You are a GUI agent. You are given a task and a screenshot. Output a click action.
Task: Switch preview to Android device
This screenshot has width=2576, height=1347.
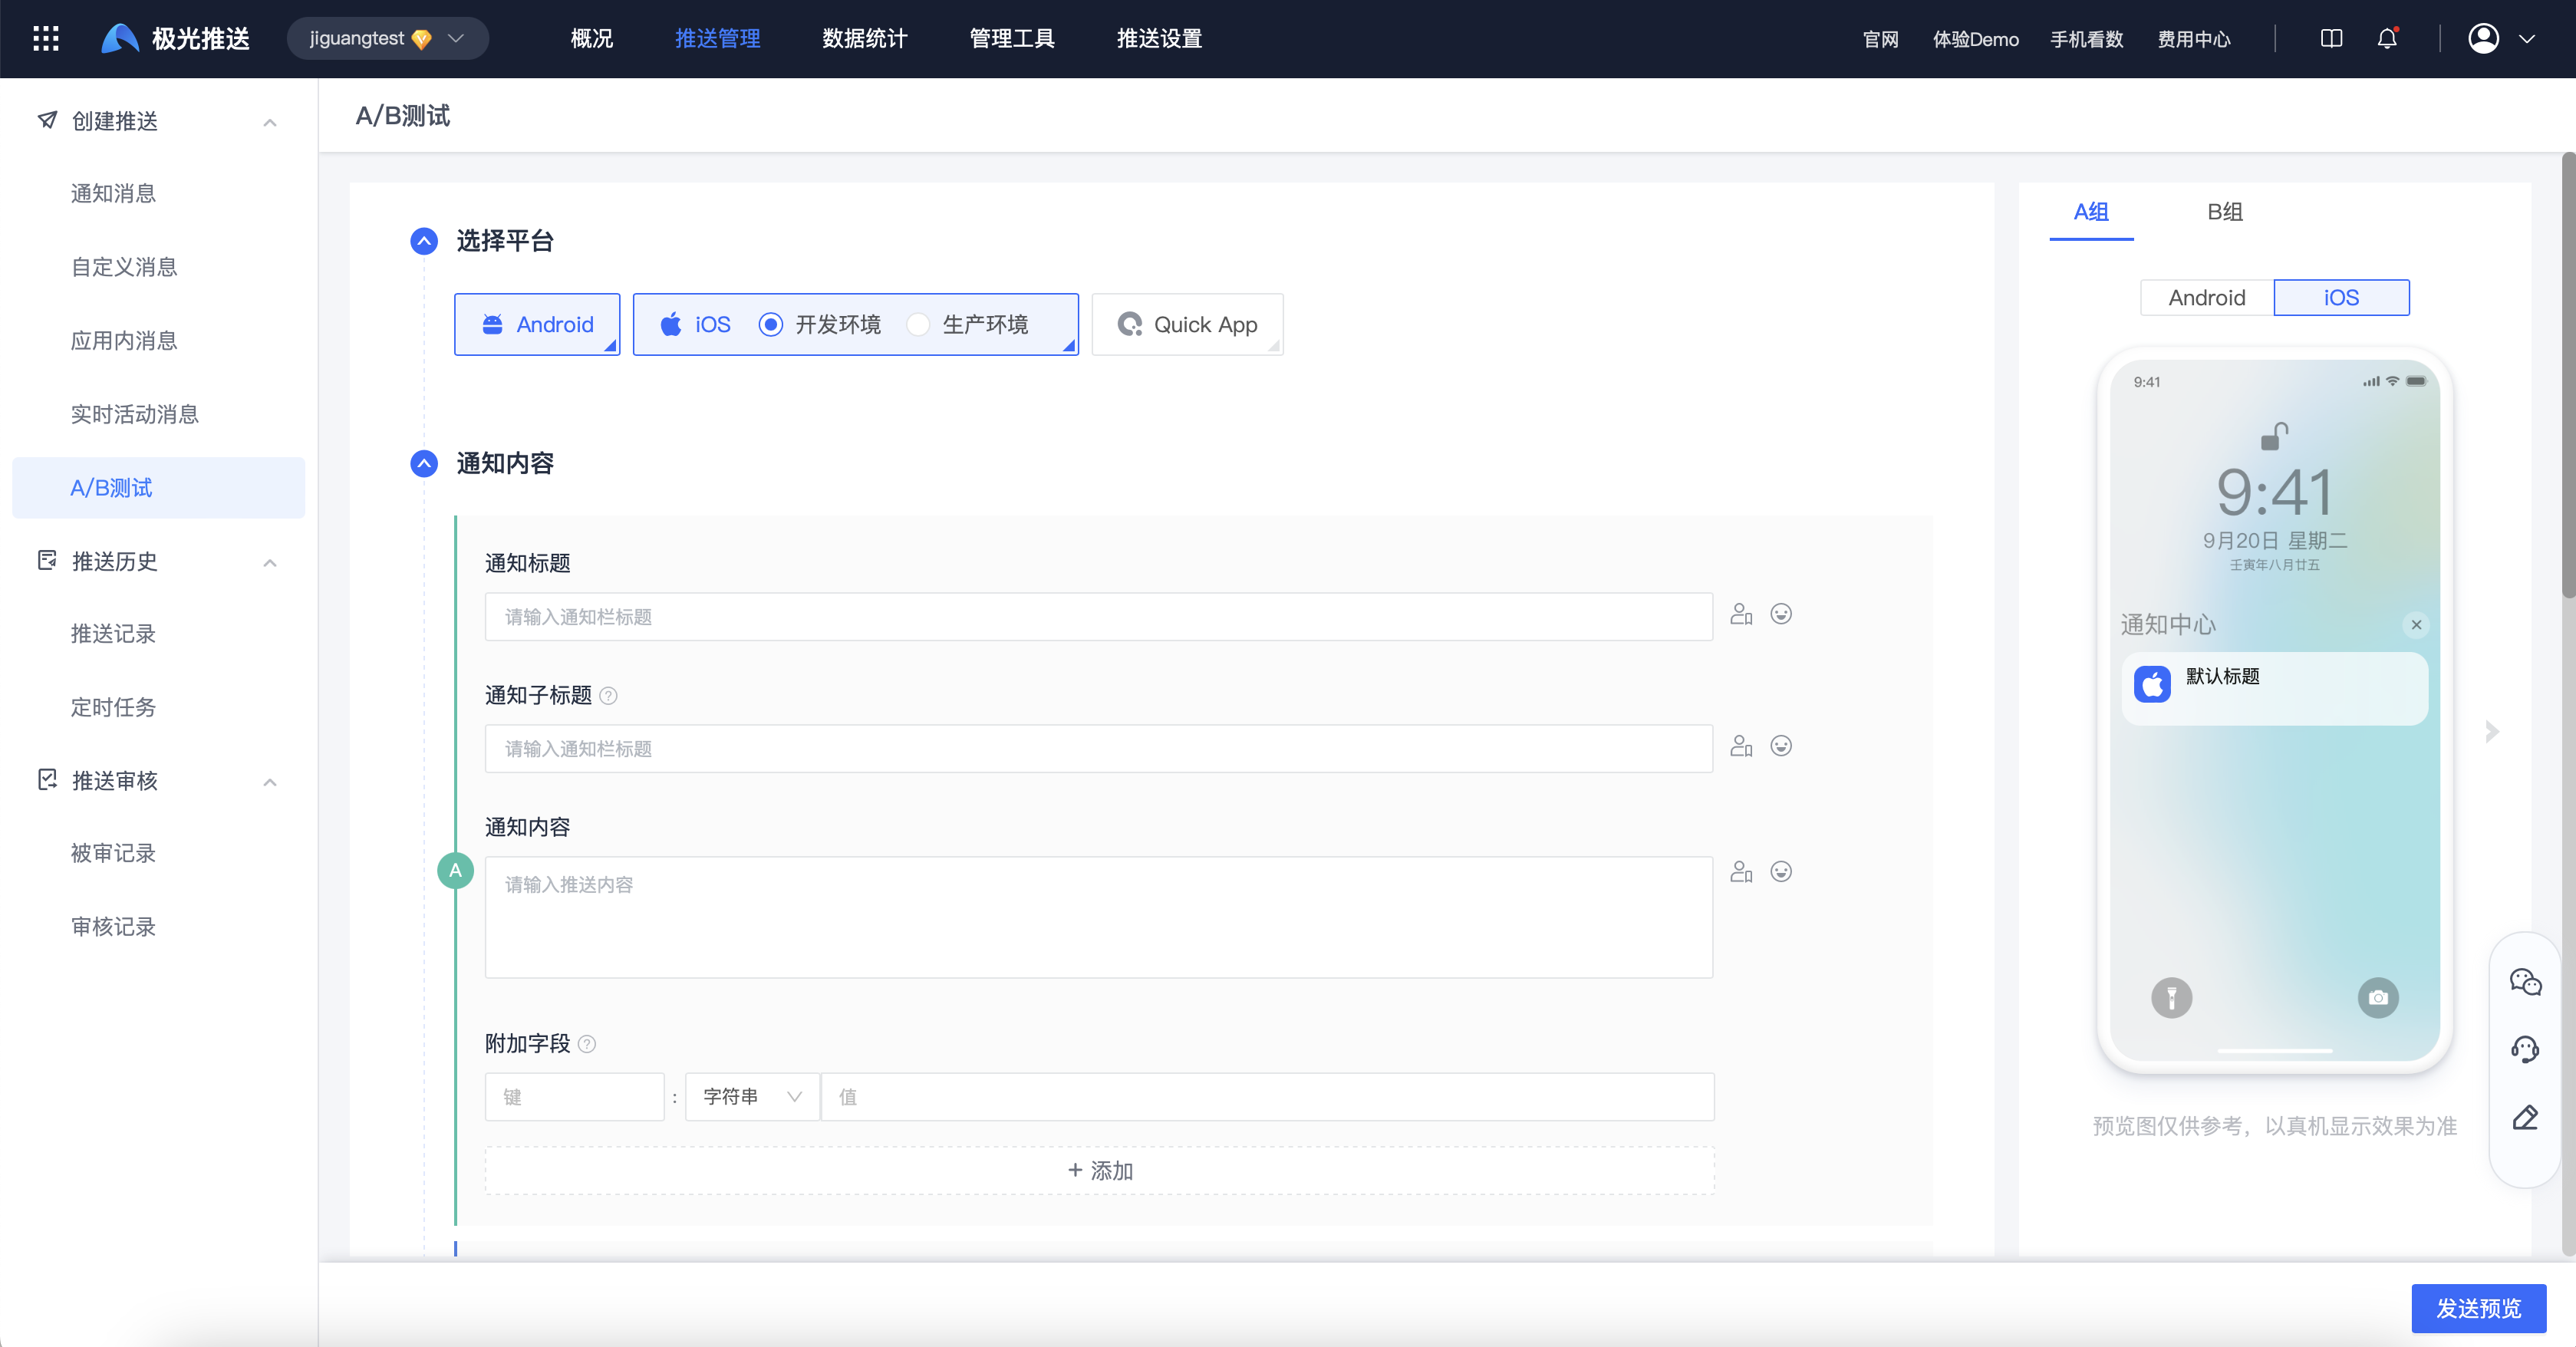2206,298
